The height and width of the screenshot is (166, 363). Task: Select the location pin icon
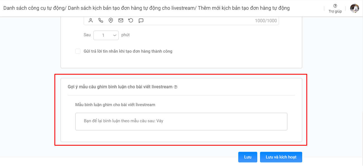[110, 20]
